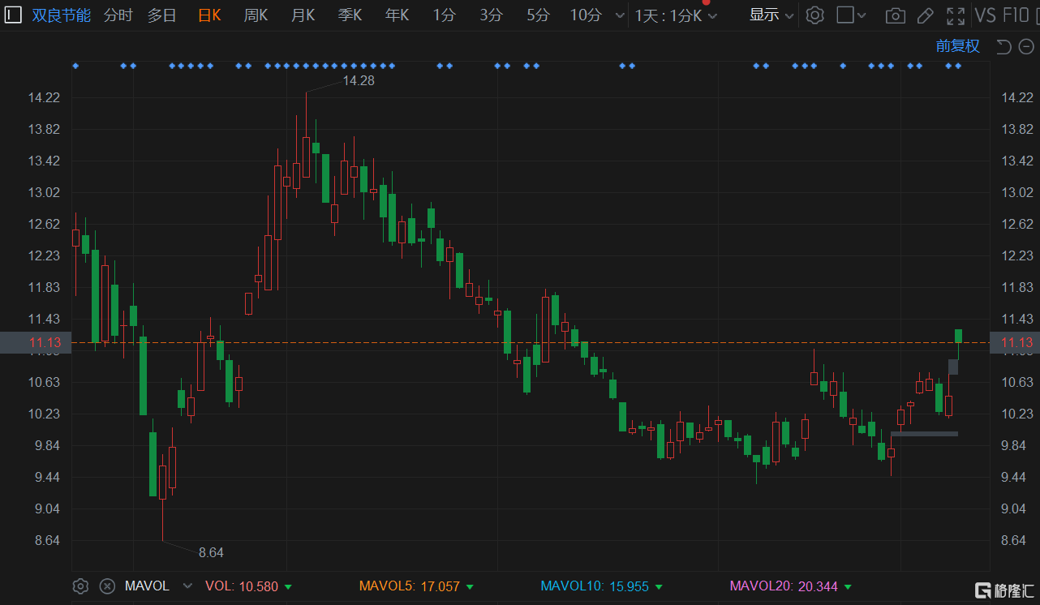Select the 周K weekly candlestick tab

point(256,15)
